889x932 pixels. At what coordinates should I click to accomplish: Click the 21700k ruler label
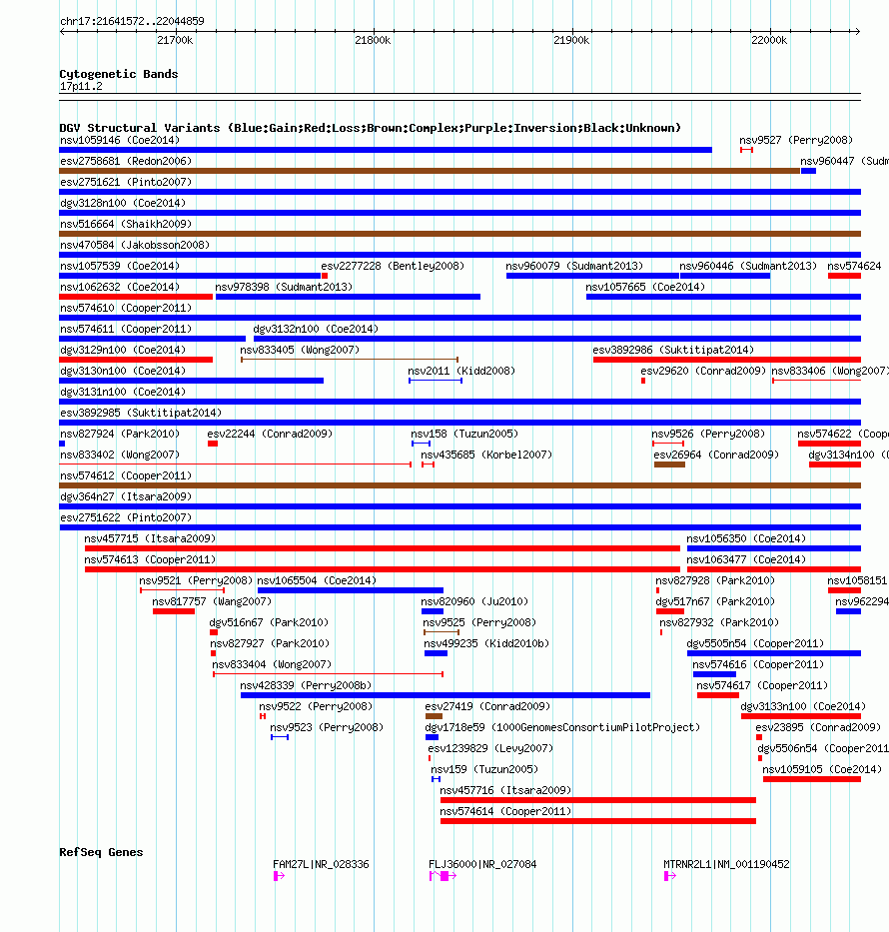point(175,40)
